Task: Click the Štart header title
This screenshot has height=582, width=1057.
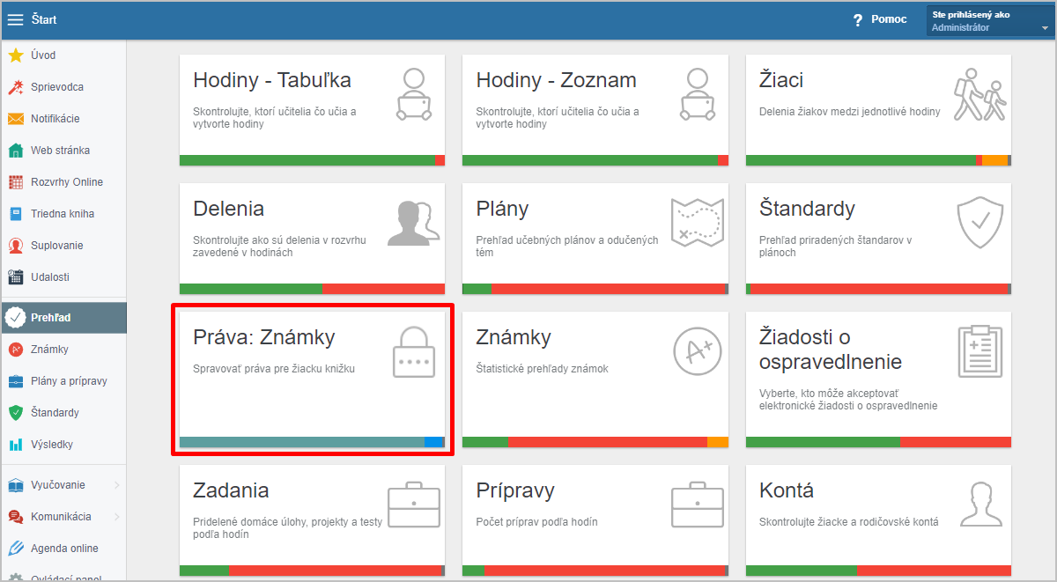Action: click(x=43, y=19)
